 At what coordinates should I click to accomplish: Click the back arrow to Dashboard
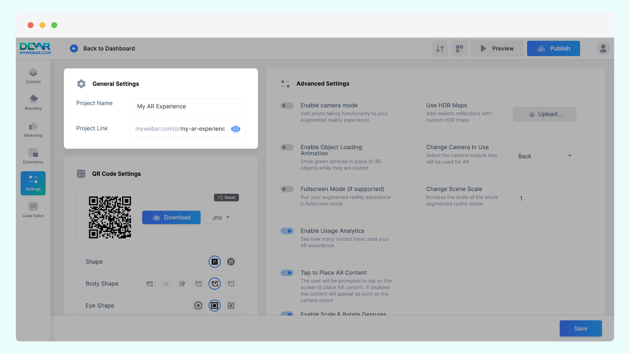(74, 49)
